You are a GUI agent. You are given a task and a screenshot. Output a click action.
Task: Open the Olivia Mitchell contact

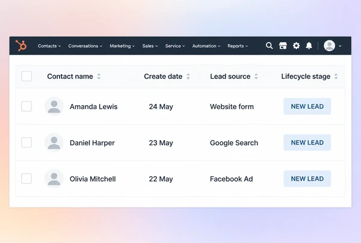click(93, 179)
